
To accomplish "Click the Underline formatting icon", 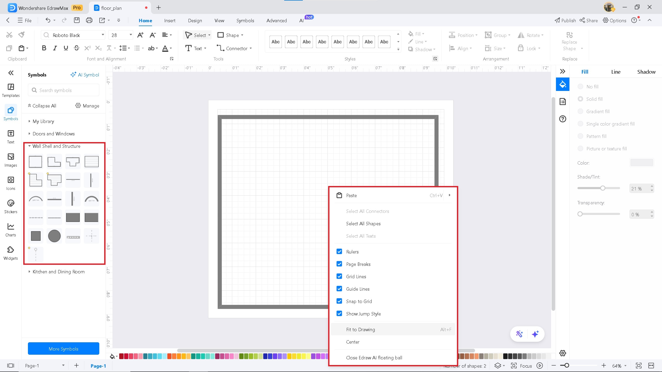I will 66,48.
